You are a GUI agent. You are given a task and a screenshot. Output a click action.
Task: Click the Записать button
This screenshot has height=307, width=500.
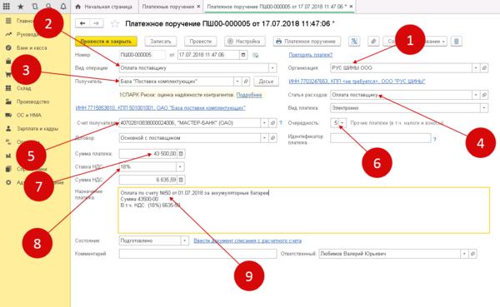(161, 42)
